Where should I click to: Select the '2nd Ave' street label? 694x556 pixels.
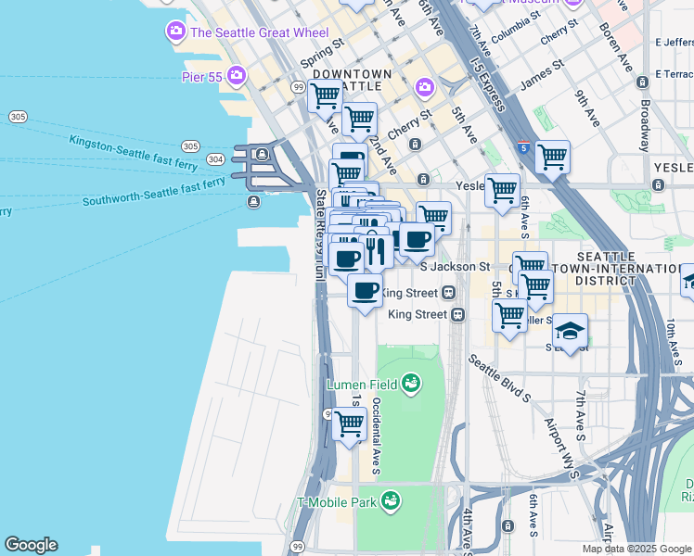tap(382, 155)
